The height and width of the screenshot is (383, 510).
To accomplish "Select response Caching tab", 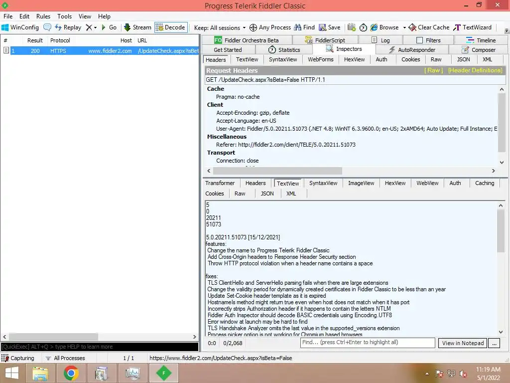I will (x=484, y=183).
